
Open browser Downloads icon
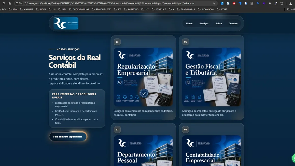[x=291, y=3]
